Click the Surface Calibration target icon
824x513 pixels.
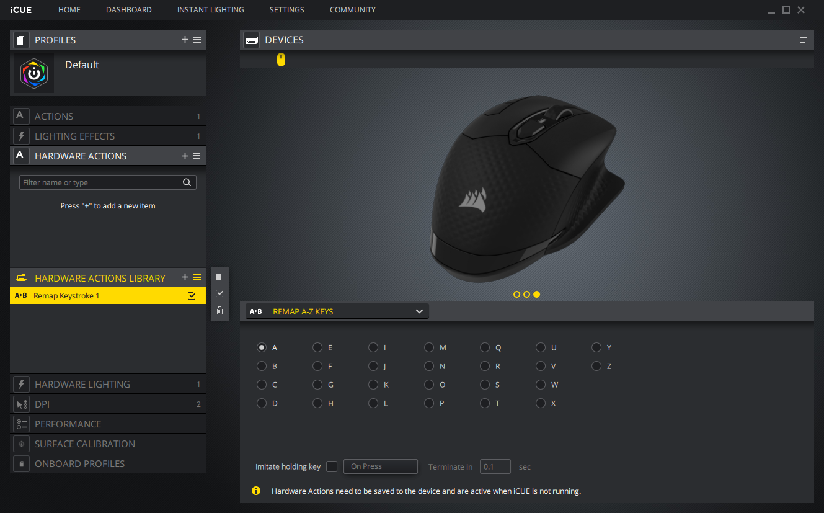(x=21, y=444)
